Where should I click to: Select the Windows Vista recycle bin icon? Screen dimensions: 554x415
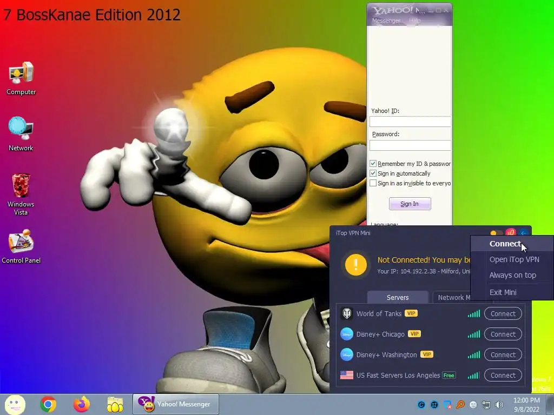21,194
